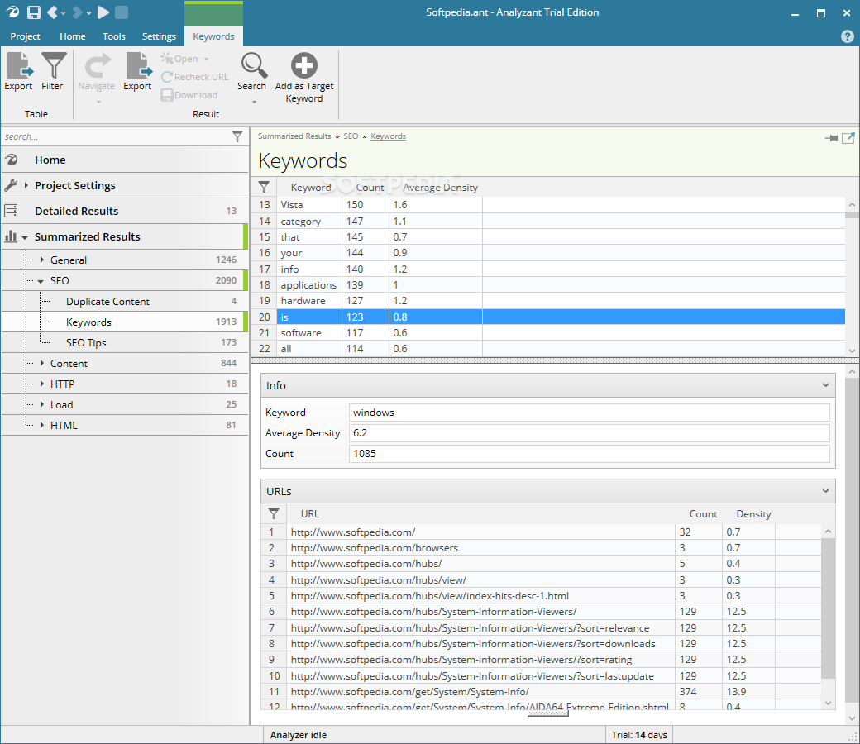860x744 pixels.
Task: Expand the HTML tree node
Action: tap(41, 425)
